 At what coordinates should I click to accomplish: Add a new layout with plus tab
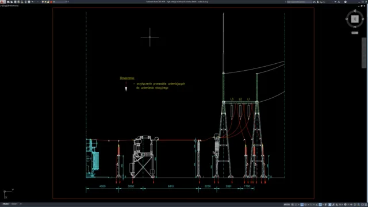click(21, 204)
